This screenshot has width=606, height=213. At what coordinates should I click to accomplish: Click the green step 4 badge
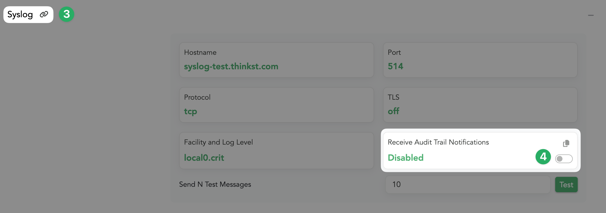pyautogui.click(x=543, y=157)
